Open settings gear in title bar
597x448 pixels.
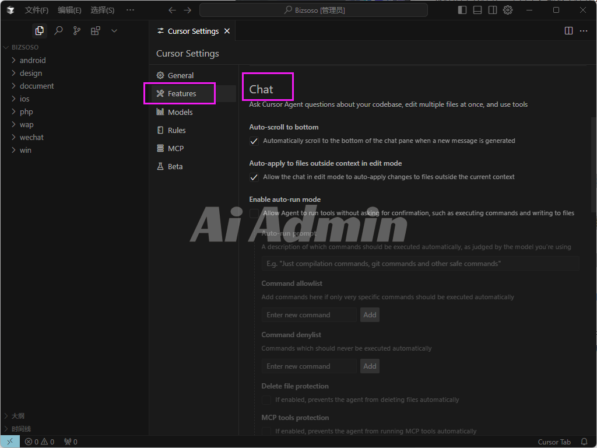click(x=508, y=10)
